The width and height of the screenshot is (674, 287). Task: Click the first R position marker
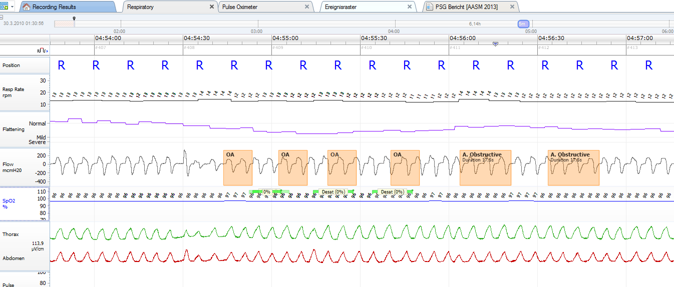[61, 65]
